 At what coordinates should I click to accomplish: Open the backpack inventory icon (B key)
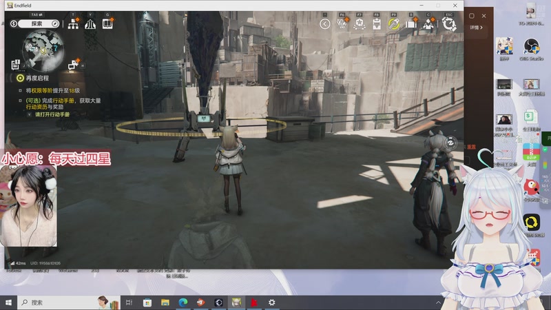pyautogui.click(x=410, y=24)
